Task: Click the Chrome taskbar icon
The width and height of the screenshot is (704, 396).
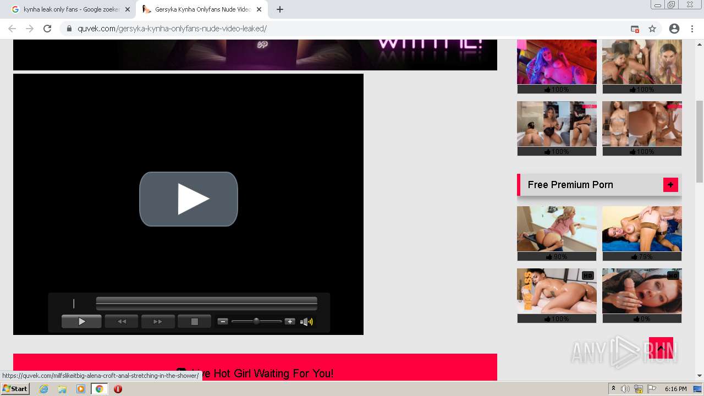Action: coord(99,389)
